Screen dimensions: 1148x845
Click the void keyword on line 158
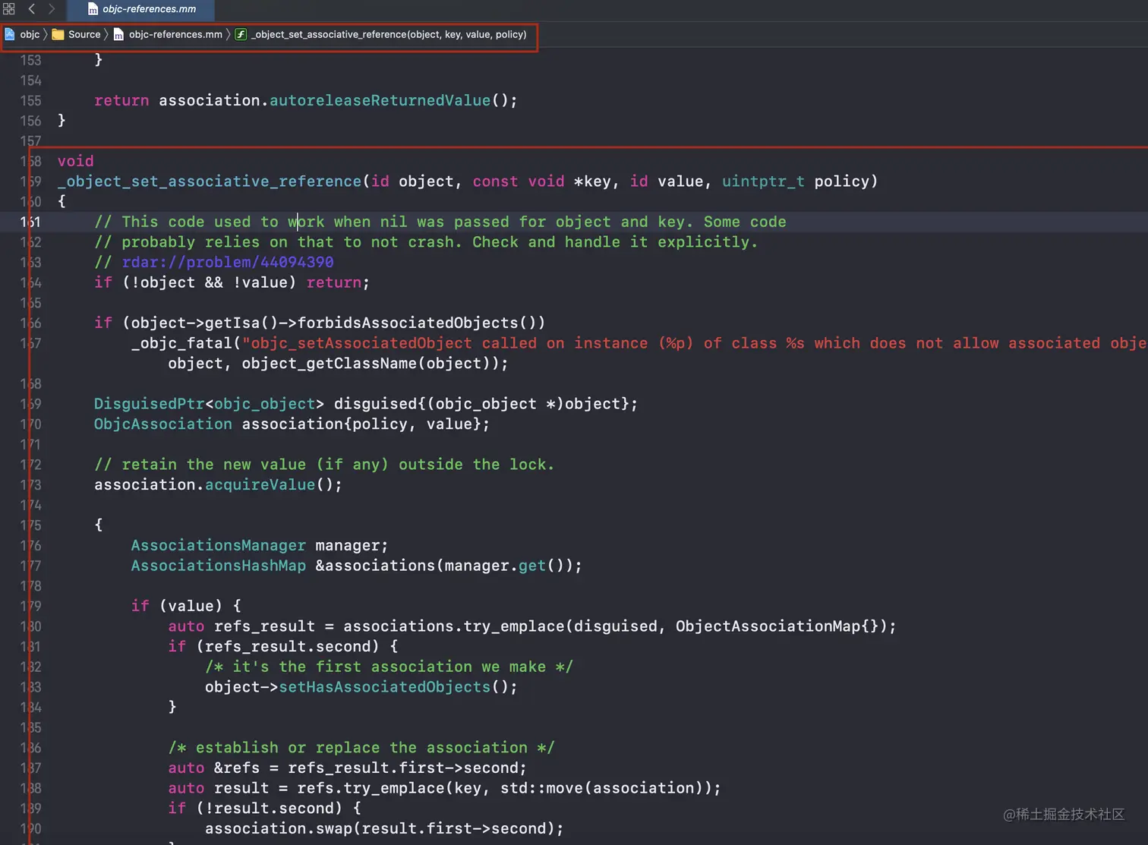pyautogui.click(x=75, y=161)
